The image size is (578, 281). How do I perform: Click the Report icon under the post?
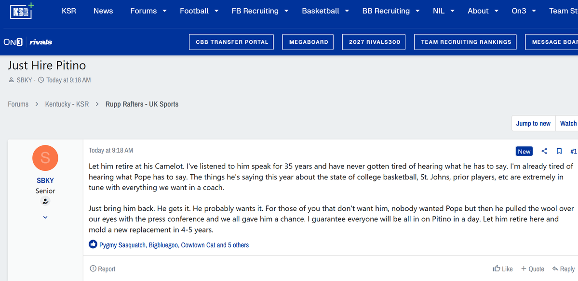[92, 268]
